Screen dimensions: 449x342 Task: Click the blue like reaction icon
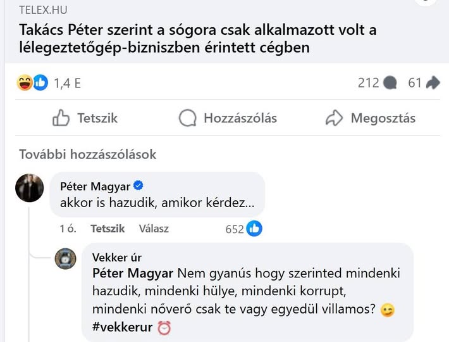coord(40,82)
